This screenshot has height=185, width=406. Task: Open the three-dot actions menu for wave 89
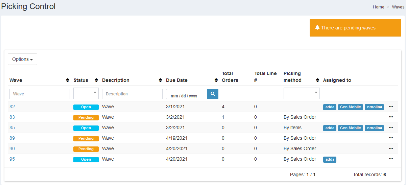point(391,138)
